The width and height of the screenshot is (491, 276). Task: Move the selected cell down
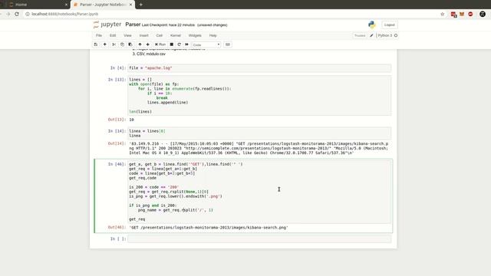coord(148,44)
